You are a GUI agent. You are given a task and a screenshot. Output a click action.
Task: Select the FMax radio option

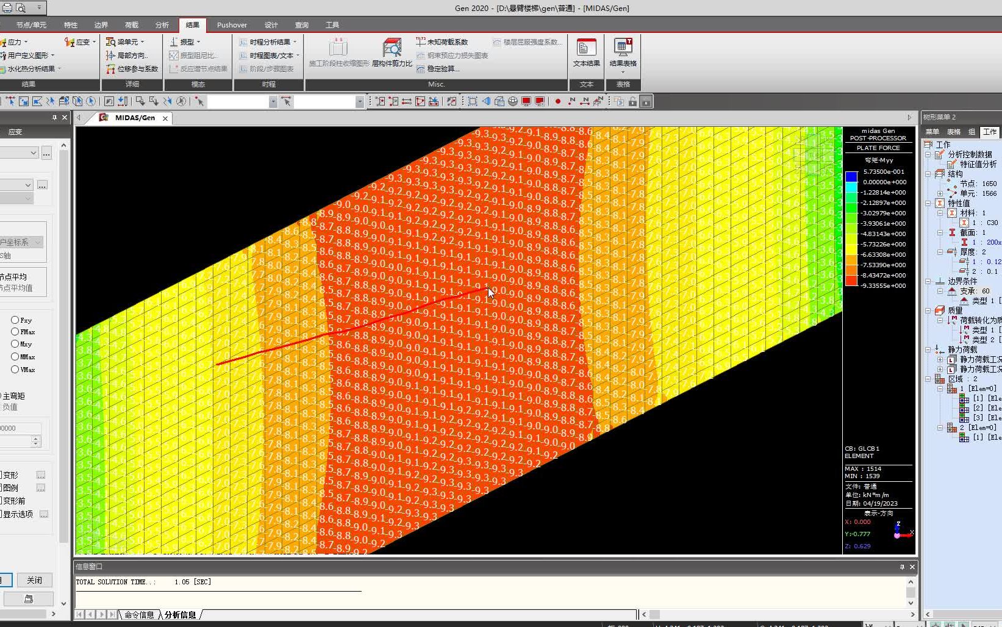tap(15, 332)
